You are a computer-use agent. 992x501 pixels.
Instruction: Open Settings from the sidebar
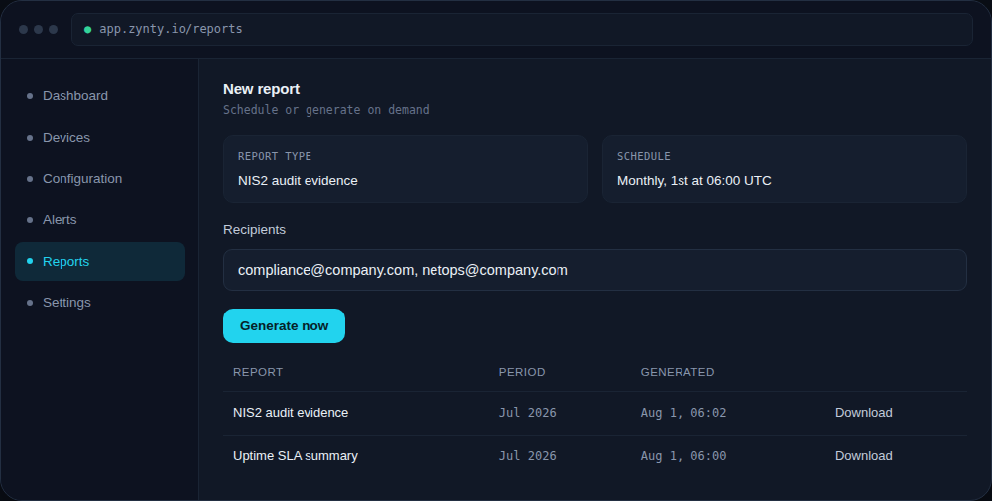point(99,303)
